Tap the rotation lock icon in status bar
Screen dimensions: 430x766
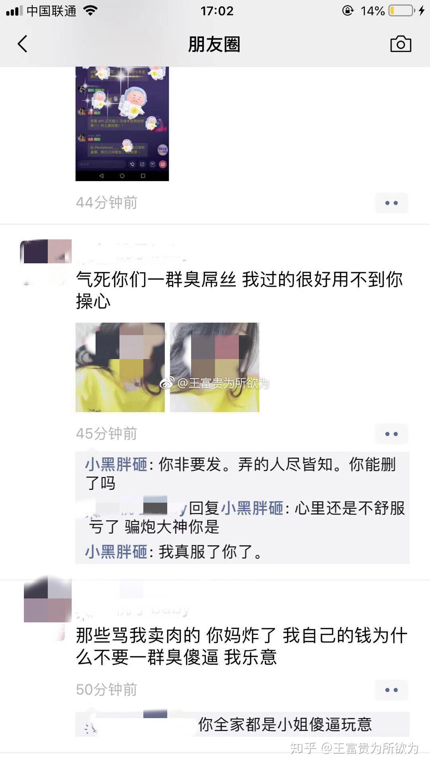click(x=348, y=11)
